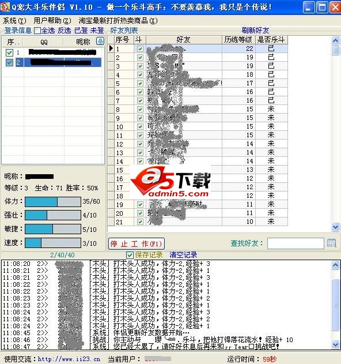Screen dimensions: 341x364
Task: Click 清空记录 to clear log
Action: tap(183, 255)
